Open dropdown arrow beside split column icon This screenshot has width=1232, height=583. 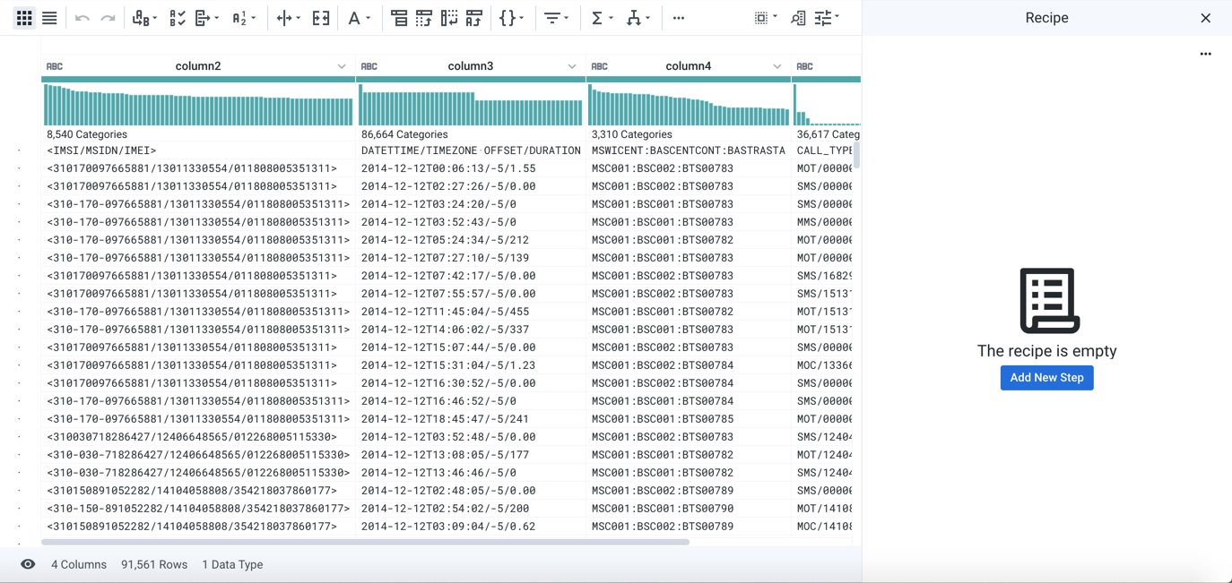[x=299, y=18]
